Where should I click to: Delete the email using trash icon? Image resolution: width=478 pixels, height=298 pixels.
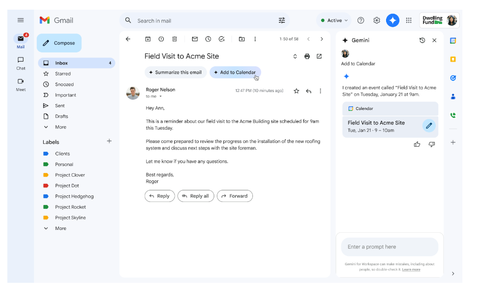175,39
